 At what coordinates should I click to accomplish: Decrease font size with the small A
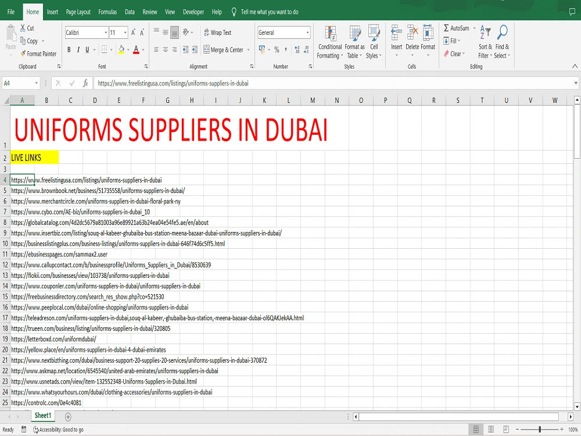[142, 33]
